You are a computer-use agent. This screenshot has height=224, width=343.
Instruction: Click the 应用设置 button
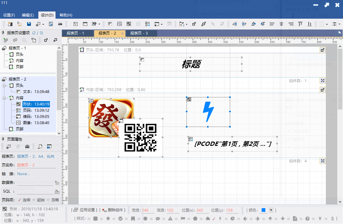point(85,210)
